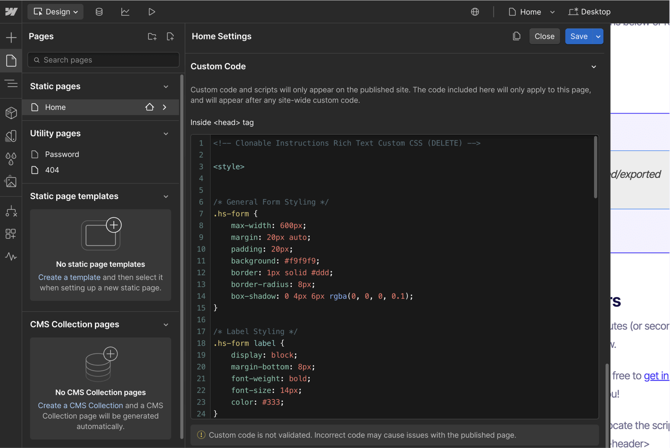Click the Create a CMS Collection link
670x448 pixels.
click(80, 406)
